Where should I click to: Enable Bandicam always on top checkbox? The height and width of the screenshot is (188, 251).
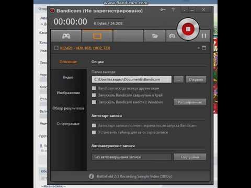[x=94, y=88]
